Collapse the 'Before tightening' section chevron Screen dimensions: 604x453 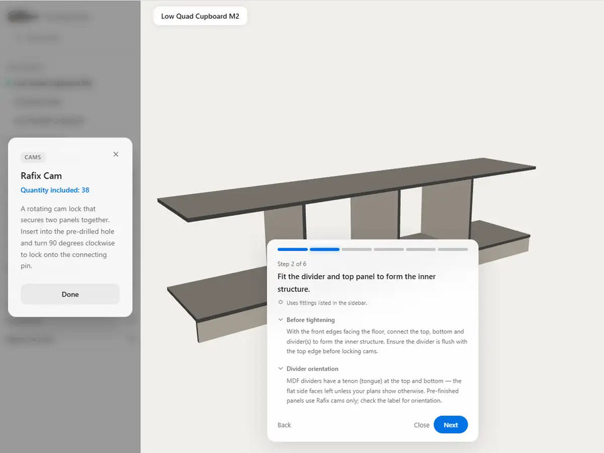point(281,320)
